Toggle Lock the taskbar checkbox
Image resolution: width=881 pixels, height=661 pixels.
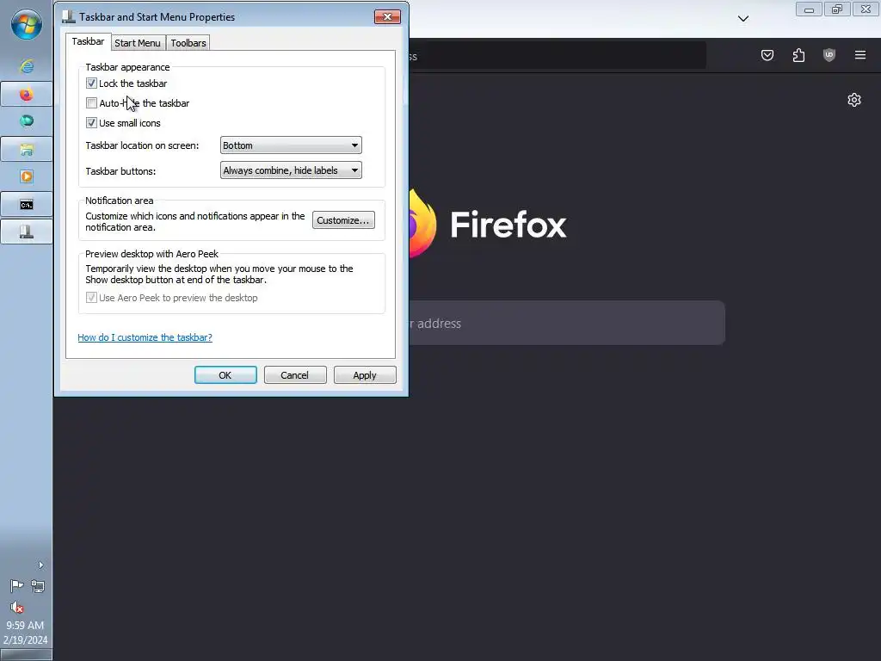[x=91, y=83]
